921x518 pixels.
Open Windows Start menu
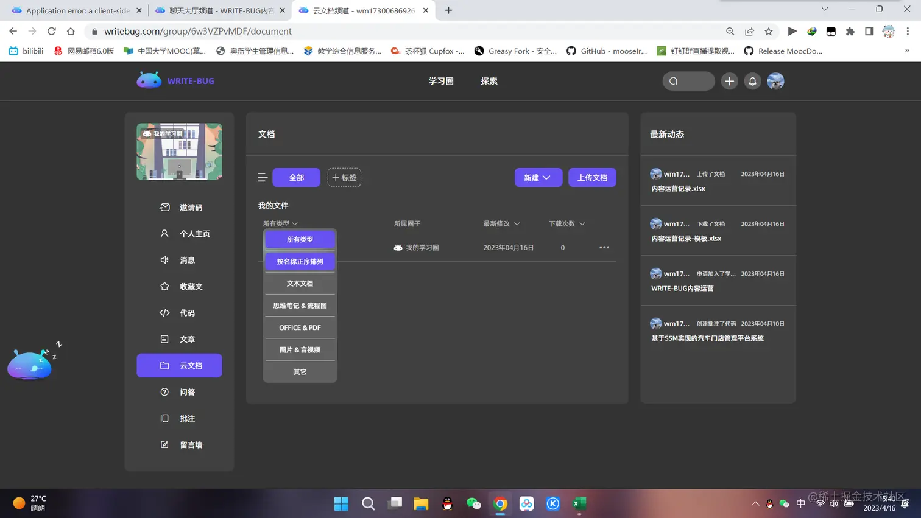(x=341, y=503)
